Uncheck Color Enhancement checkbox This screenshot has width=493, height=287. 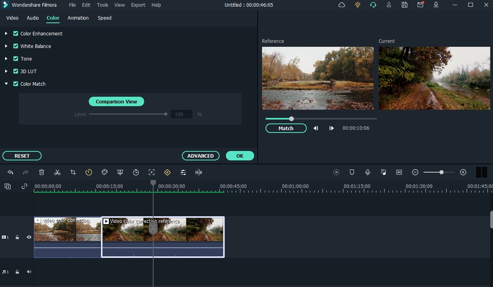coord(16,33)
